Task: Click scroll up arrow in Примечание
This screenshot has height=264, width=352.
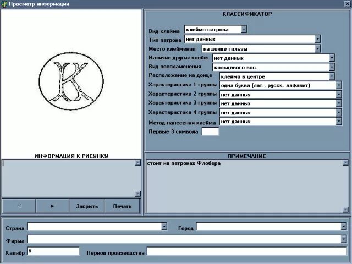Action: (345, 163)
